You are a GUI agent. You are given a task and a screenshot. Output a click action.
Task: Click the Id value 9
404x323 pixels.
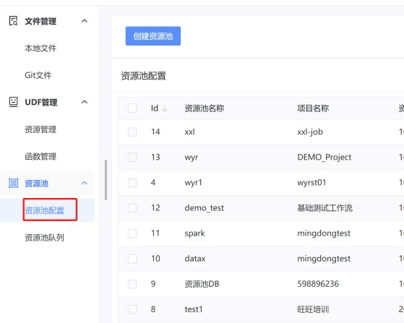pyautogui.click(x=153, y=284)
